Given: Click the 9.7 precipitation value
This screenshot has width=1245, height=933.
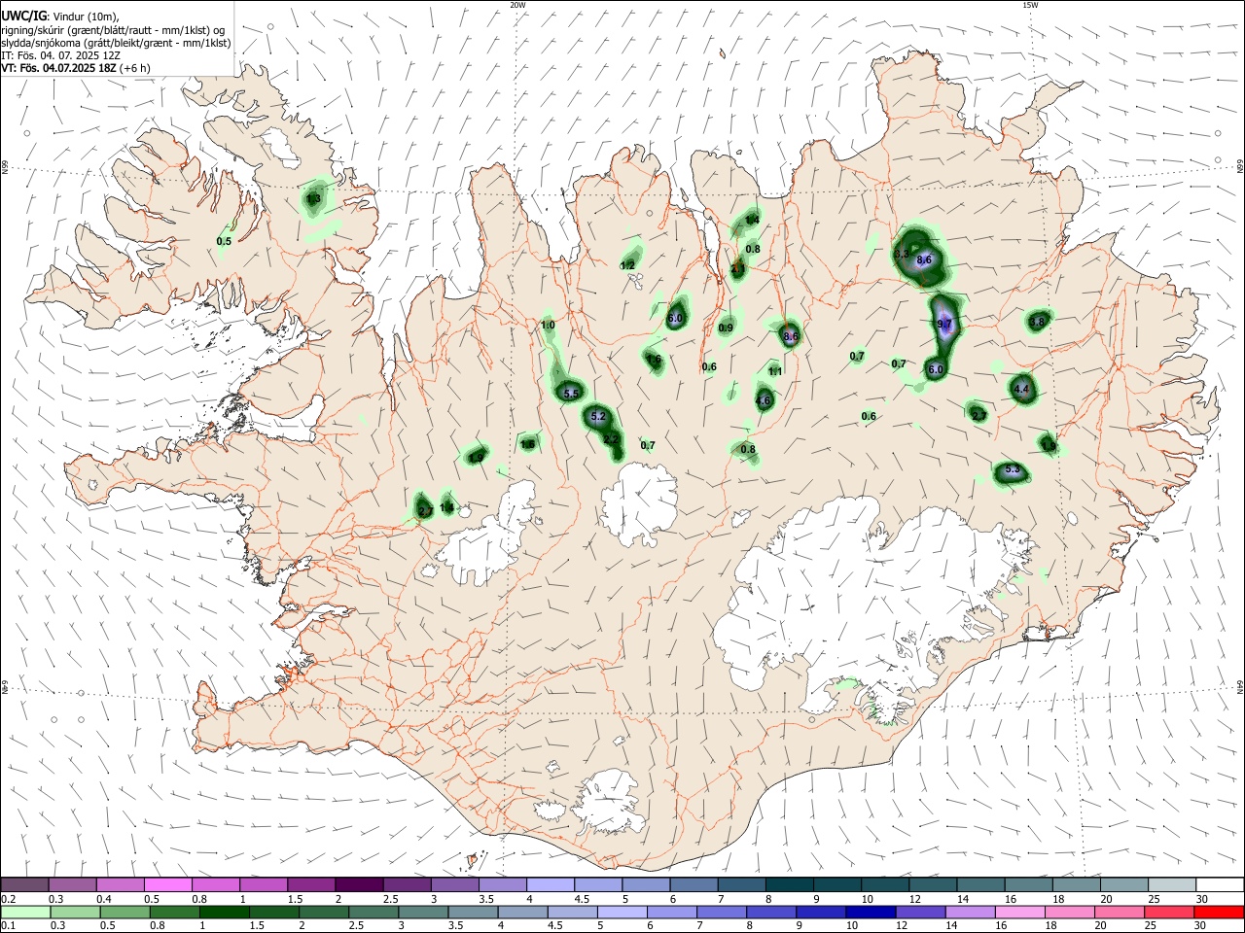Looking at the screenshot, I should point(943,324).
